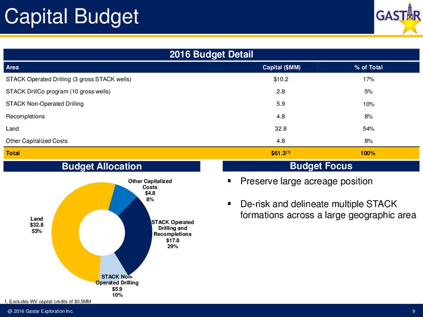The height and width of the screenshot is (317, 423).
Task: Click the '8%' cell in Recompletions row
Action: coord(369,116)
